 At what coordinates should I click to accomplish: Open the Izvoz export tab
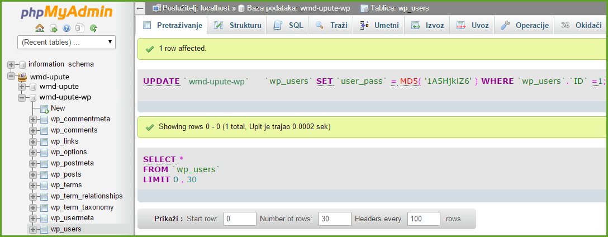(427, 26)
